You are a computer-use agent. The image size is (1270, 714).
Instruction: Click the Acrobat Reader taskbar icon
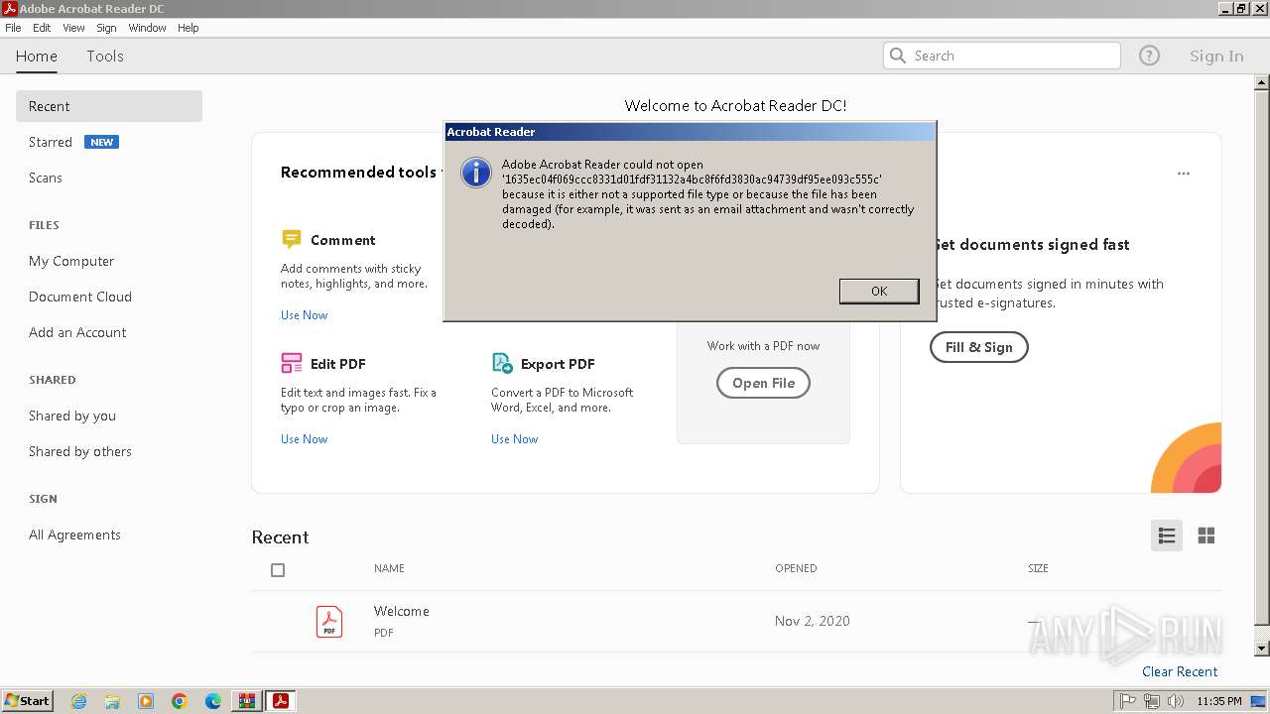pyautogui.click(x=281, y=701)
